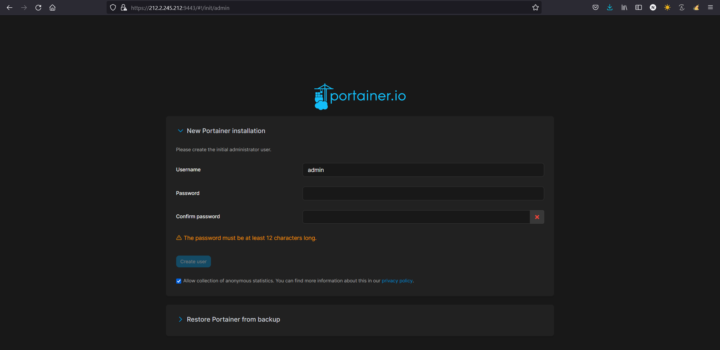720x350 pixels.
Task: Click the 'Restore Portainer from backup' heading text
Action: (233, 319)
